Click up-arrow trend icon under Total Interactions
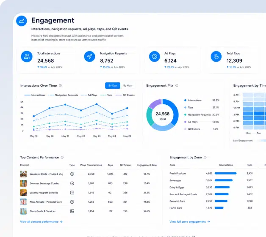Image resolution: width=266 pixels, height=237 pixels. coord(38,67)
